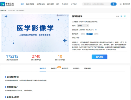Viewport: 131px width, 100px height.
Task: Click the 医学影像学 course title heading
Action: 77,16
